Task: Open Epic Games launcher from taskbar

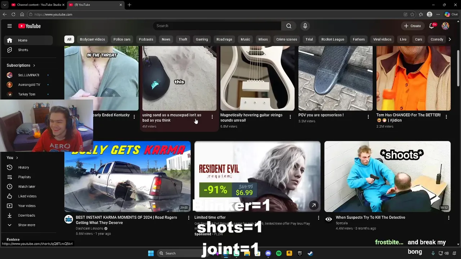Action: pyautogui.click(x=300, y=253)
